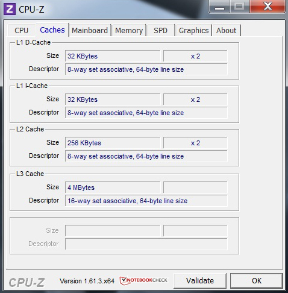Image resolution: width=288 pixels, height=293 pixels.
Task: Click the OK button
Action: click(257, 280)
